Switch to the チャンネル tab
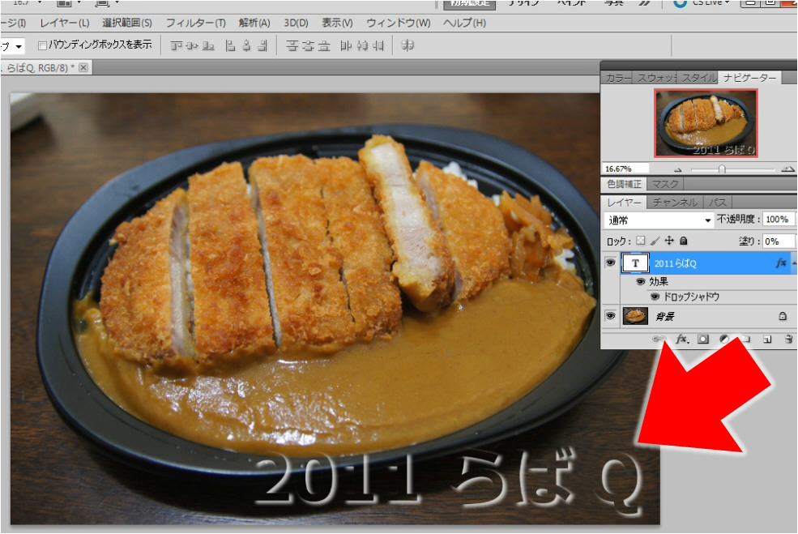The image size is (798, 534). coord(675,202)
